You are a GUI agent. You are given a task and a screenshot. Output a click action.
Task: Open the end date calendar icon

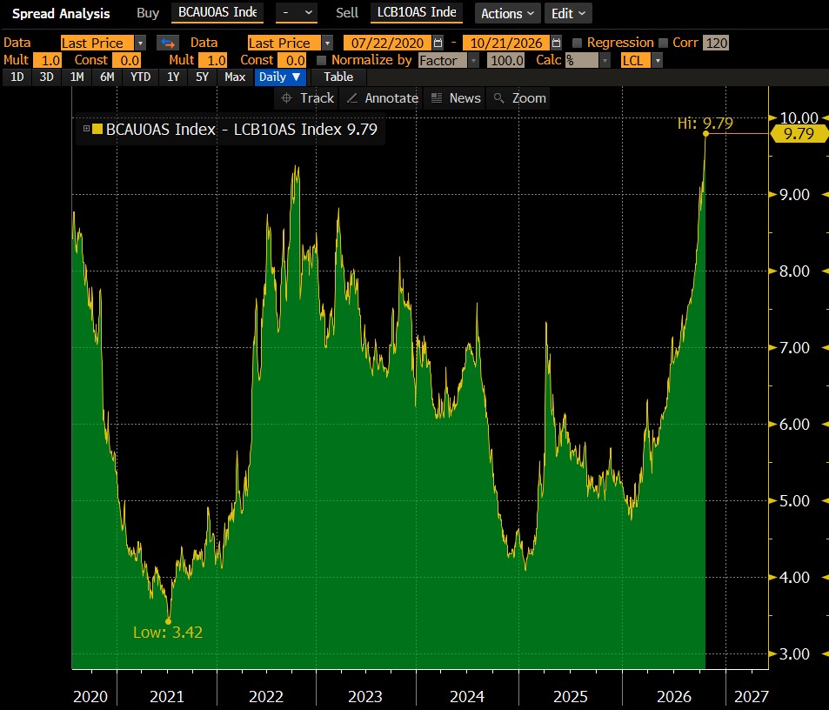[x=556, y=43]
